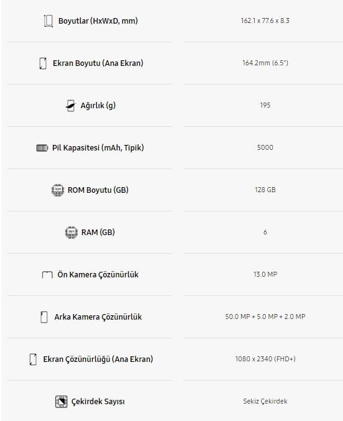This screenshot has width=343, height=421.
Task: Click the front camera icon beside Ön Kamera
Action: [x=47, y=275]
